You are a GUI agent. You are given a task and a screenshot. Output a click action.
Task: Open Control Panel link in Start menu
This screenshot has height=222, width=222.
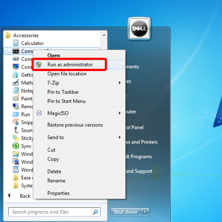(x=135, y=127)
